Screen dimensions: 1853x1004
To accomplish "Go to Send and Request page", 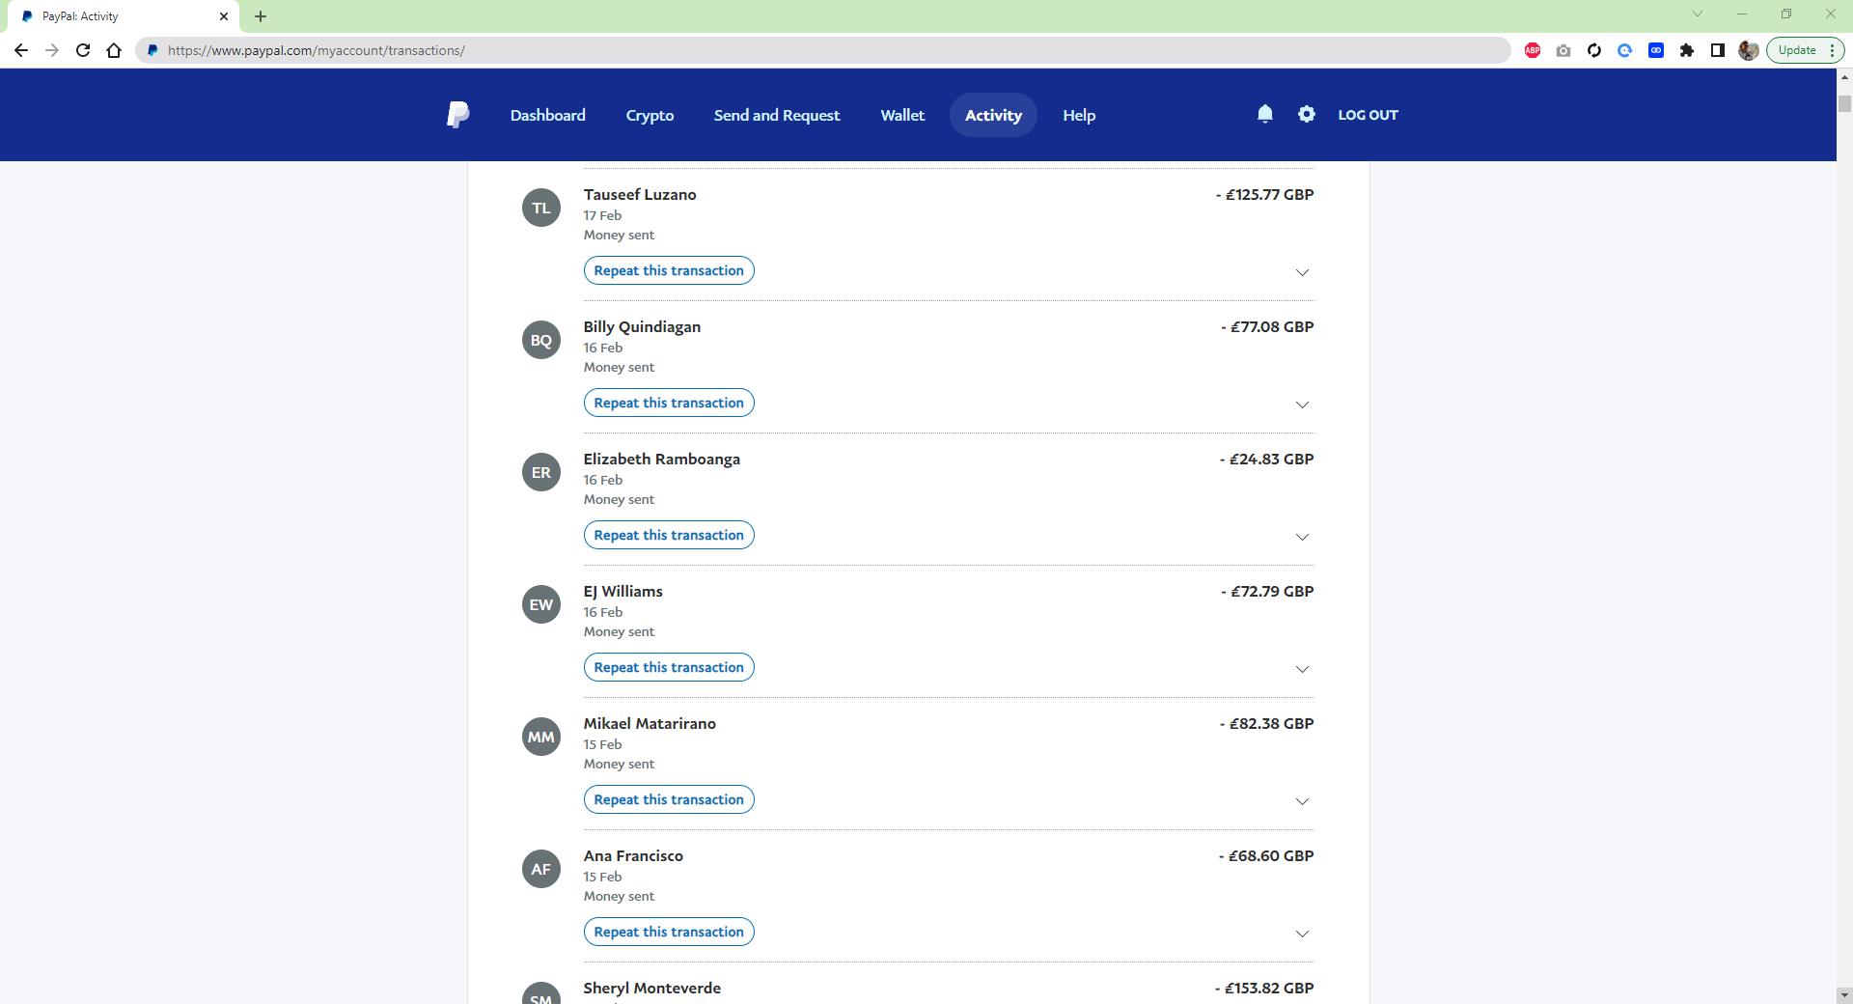I will pos(776,115).
